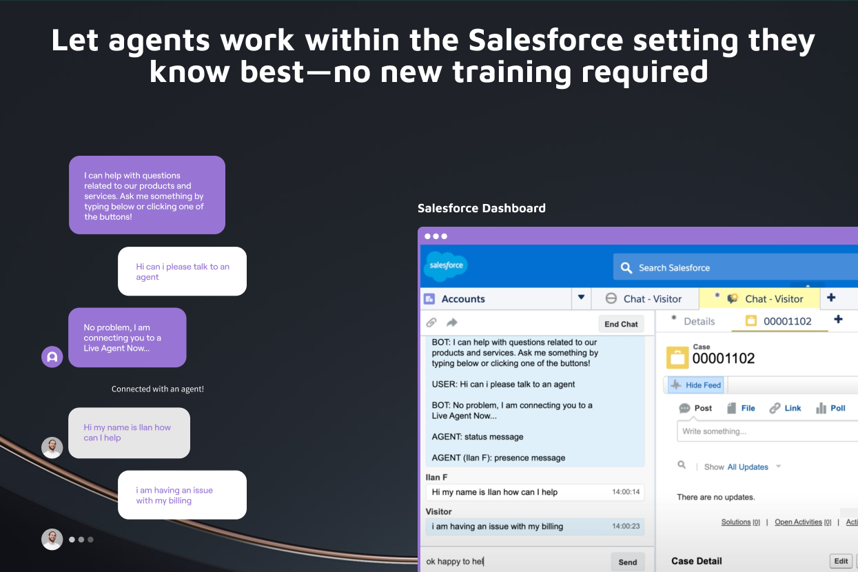Click the transfer chat arrow icon
The image size is (858, 572).
(x=451, y=322)
